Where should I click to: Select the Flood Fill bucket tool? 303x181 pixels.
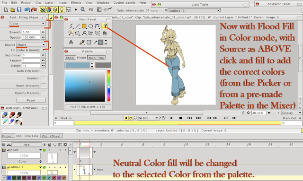tap(105, 26)
